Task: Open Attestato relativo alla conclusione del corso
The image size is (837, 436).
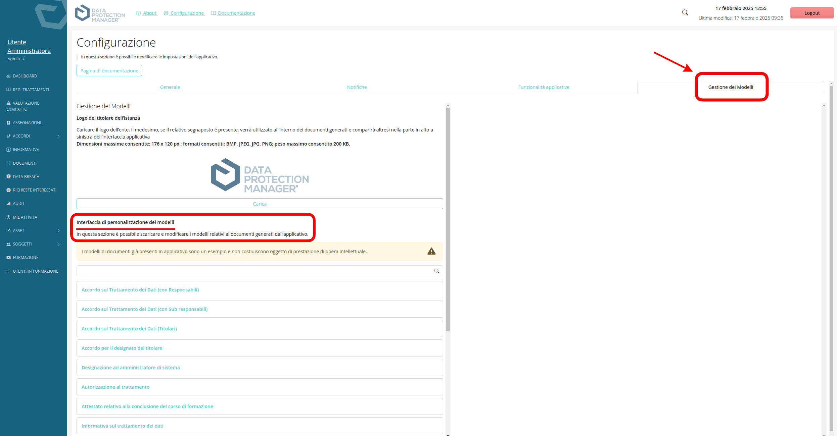Action: (260, 406)
